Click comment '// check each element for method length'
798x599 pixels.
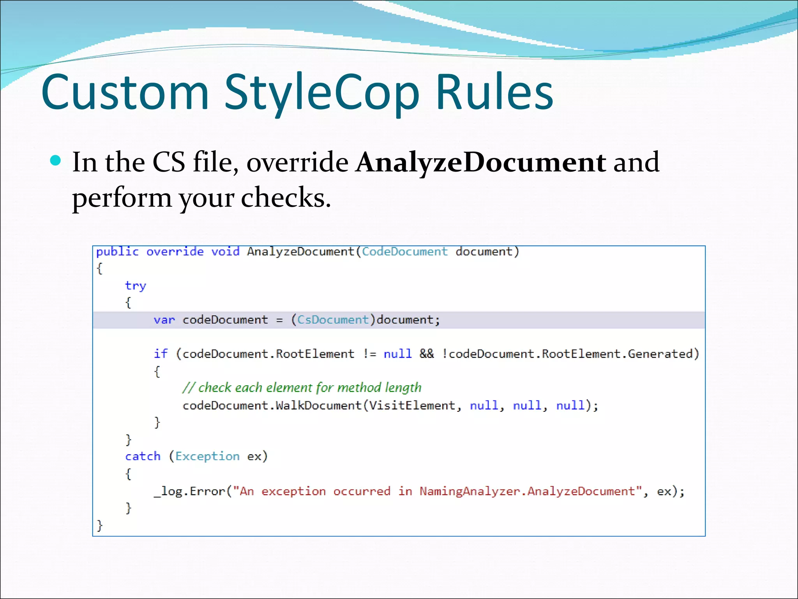[x=302, y=388]
